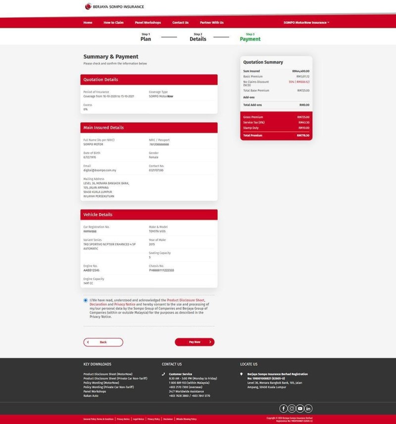The image size is (396, 424).
Task: Open the Privacy Policy footer link
Action: tap(154, 419)
